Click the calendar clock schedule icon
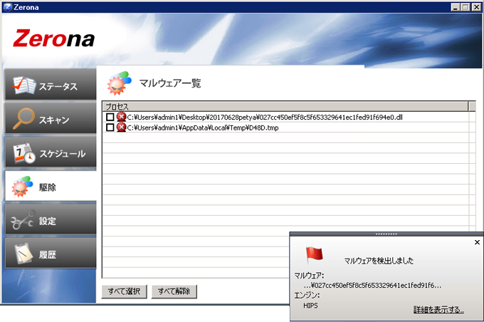Viewport: 484px width, 322px height. [24, 152]
